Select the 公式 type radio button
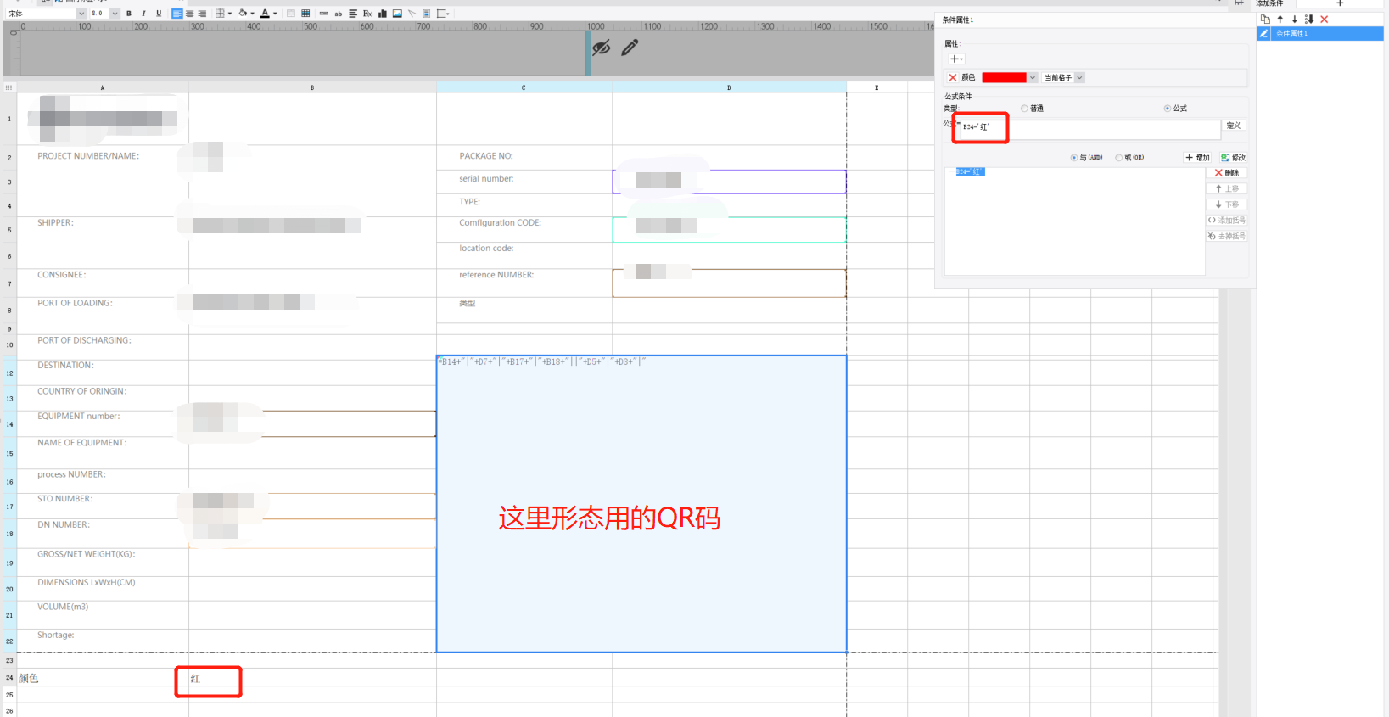 1168,109
